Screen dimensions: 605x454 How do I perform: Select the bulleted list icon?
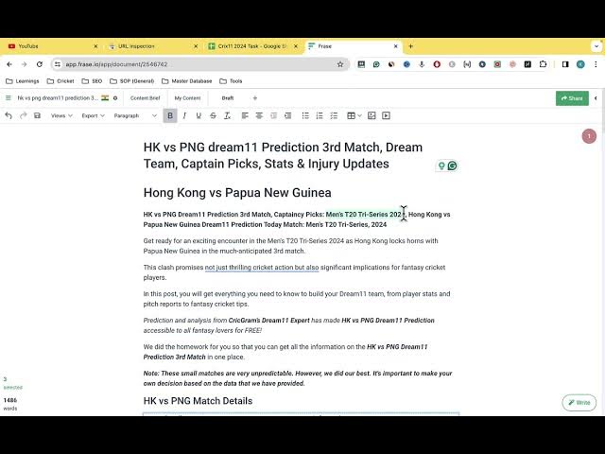point(305,115)
